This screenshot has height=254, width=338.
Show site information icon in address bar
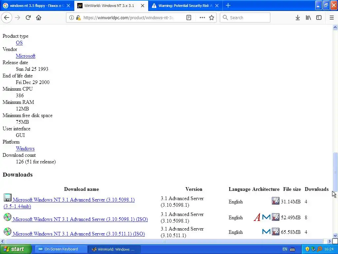pos(71,18)
